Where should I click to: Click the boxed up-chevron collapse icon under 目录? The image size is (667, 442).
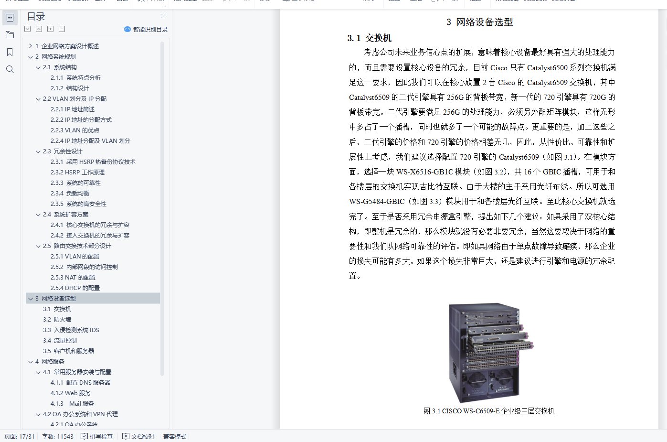39,29
